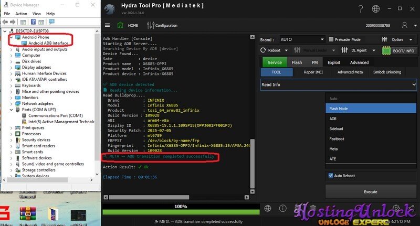Collapse the Android Phone tree node
The height and width of the screenshot is (226, 420).
coord(11,37)
